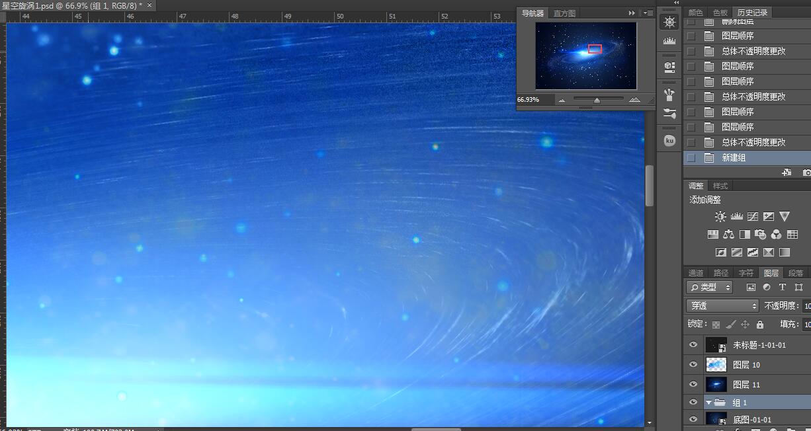Add an Exposure adjustment

768,216
